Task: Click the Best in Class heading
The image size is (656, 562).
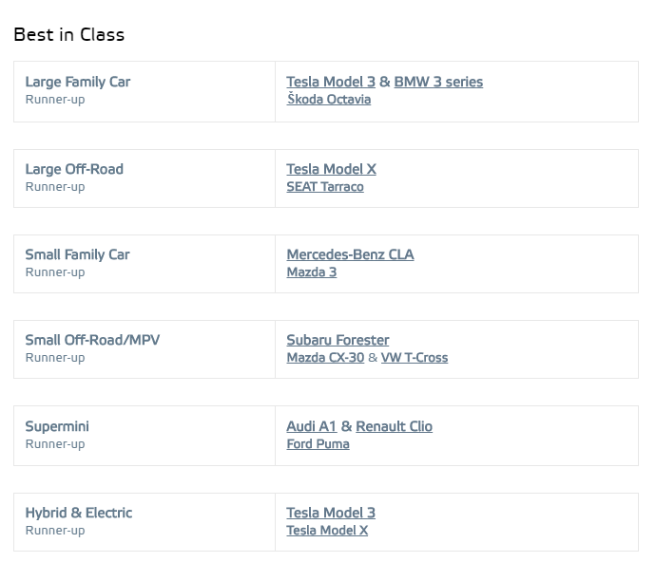Action: click(x=68, y=35)
